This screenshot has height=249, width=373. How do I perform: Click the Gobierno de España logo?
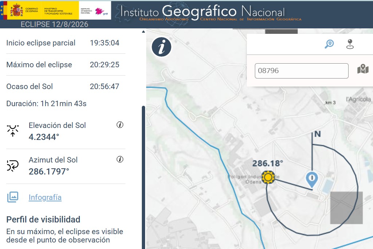pyautogui.click(x=24, y=11)
